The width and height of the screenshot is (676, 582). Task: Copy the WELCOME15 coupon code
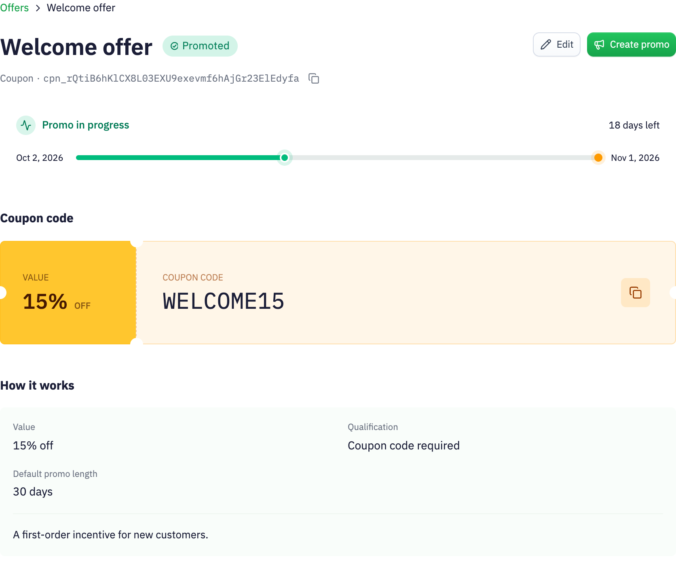(636, 293)
